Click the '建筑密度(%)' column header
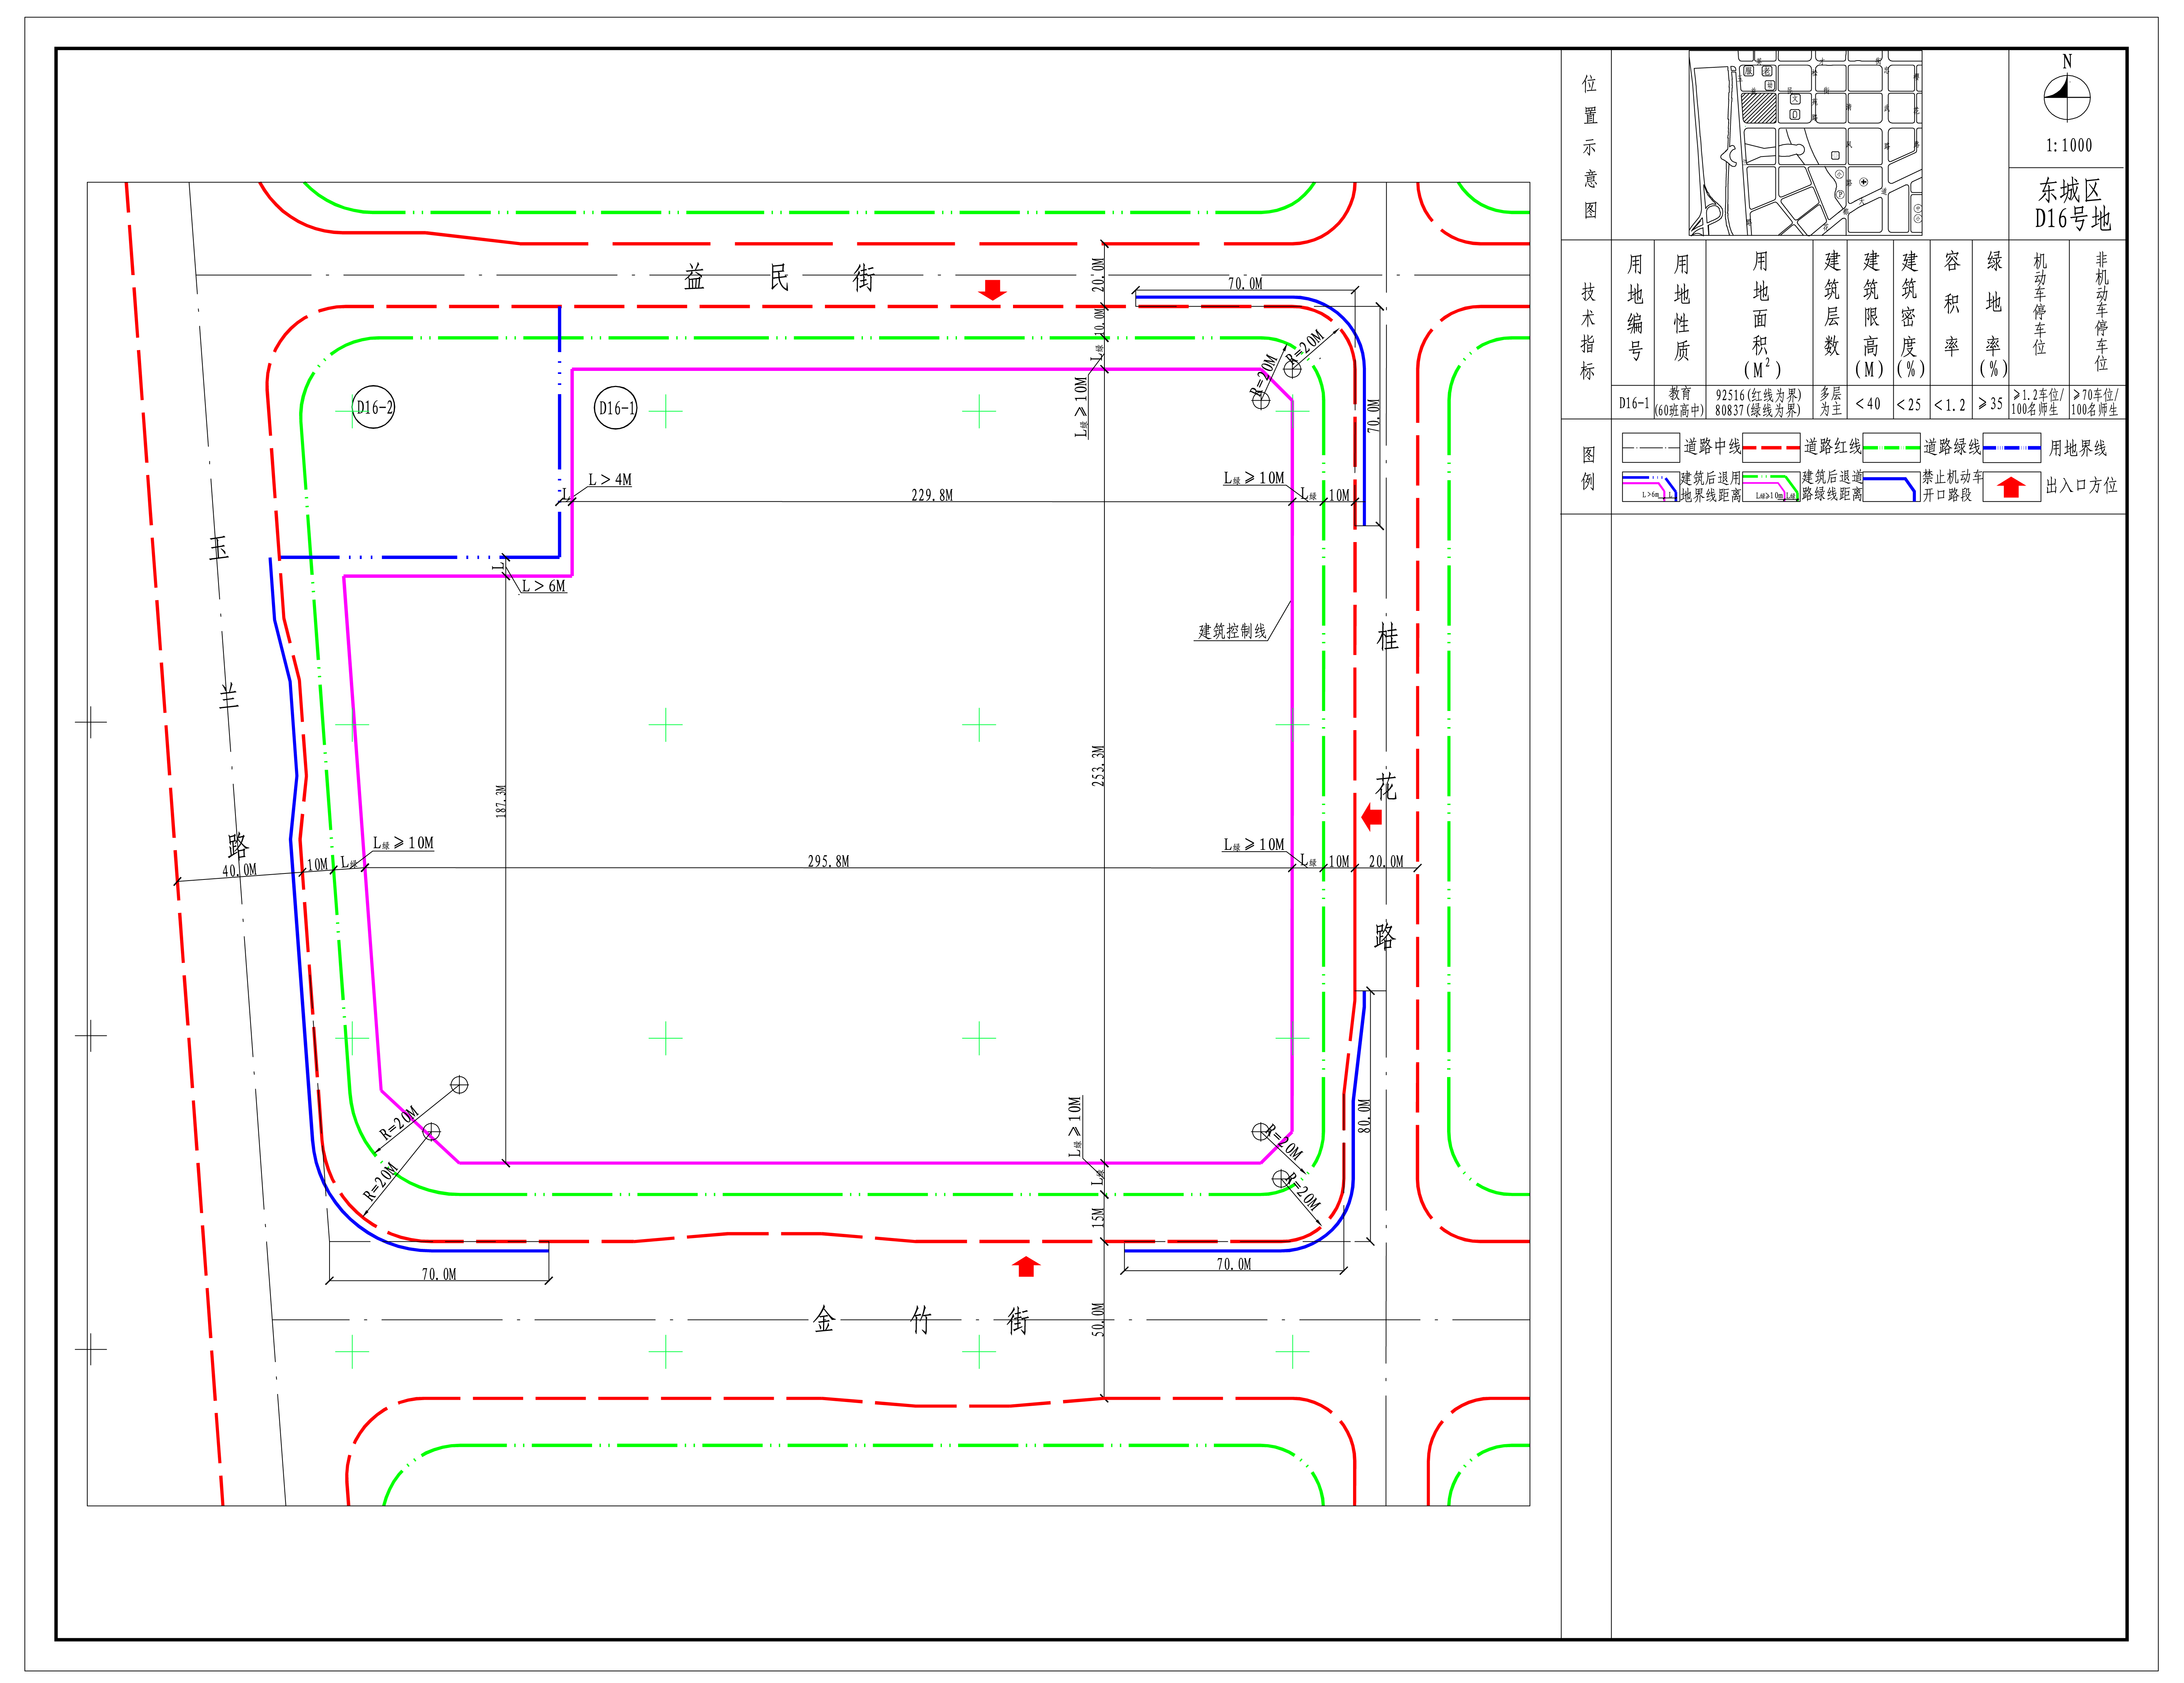 [1910, 314]
